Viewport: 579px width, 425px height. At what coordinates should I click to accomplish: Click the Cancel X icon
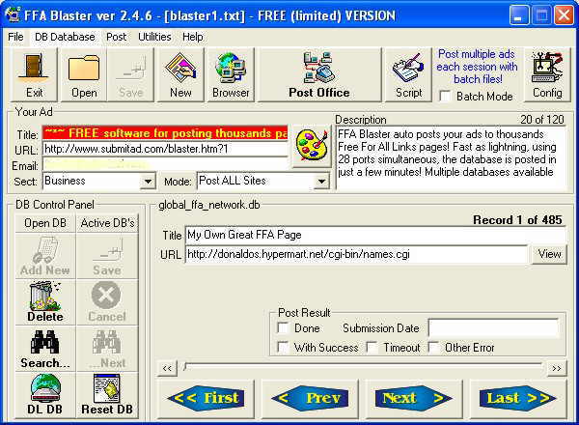coord(107,302)
